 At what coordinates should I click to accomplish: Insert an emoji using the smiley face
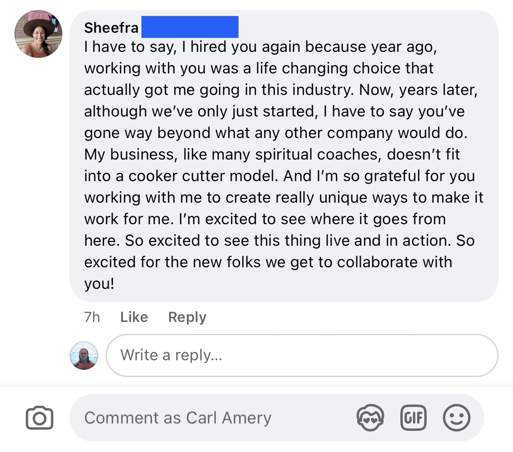coord(456,418)
